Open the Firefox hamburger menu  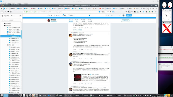[x=156, y=12]
